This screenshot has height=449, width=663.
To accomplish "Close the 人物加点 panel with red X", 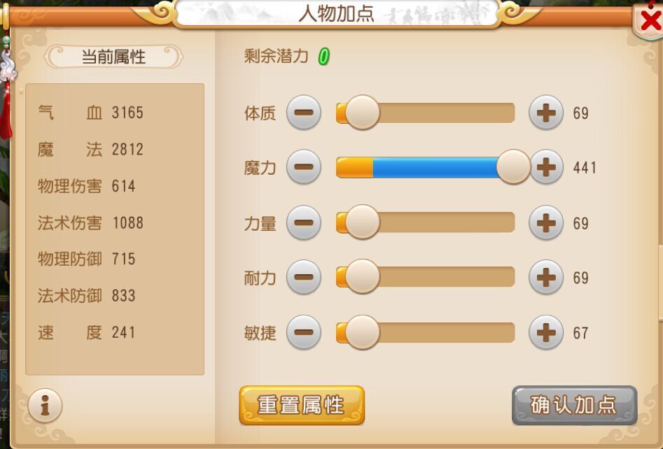I will click(x=650, y=20).
